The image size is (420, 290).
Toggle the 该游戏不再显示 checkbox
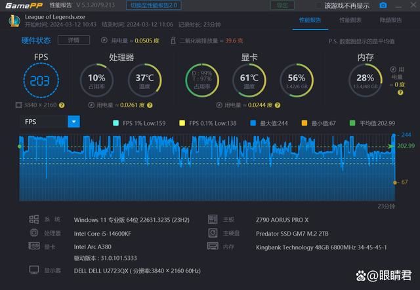point(318,5)
